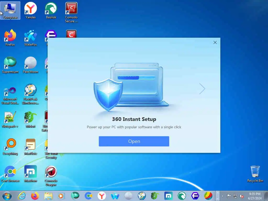268x201 pixels.
Task: Launch Supermium from the taskbar
Action: pyautogui.click(x=75, y=196)
